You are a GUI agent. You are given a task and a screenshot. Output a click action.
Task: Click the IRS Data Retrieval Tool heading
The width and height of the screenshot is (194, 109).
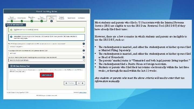pos(21,66)
